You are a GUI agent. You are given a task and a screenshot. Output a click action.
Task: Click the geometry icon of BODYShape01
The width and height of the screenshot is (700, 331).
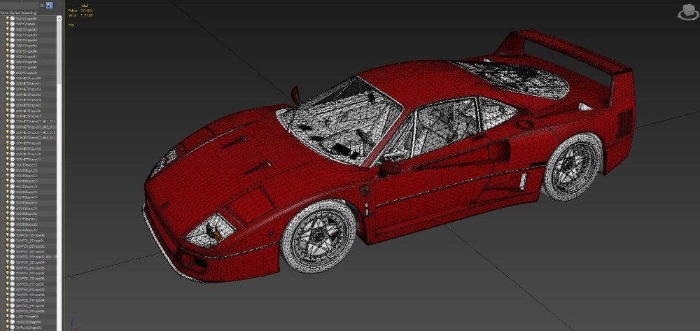[x=12, y=24]
